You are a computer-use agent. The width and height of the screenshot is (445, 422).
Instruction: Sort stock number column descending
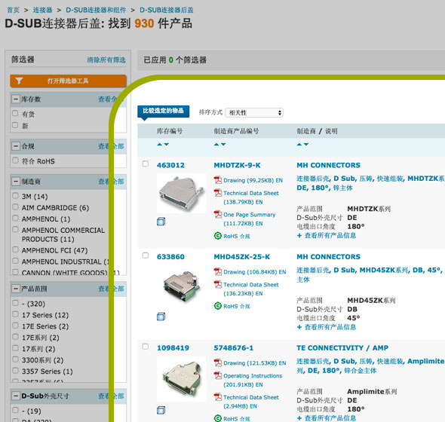(x=167, y=145)
